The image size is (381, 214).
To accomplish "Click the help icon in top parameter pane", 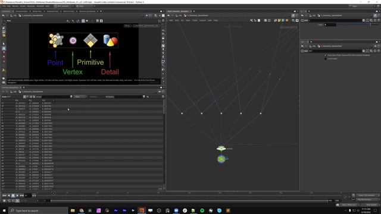I will [379, 21].
